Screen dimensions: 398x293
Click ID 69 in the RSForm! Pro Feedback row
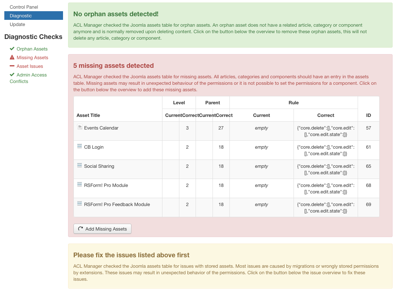pos(368,204)
